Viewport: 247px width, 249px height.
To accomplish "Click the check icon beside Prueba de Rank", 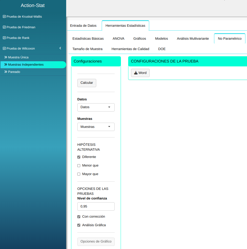I will (x=4, y=38).
